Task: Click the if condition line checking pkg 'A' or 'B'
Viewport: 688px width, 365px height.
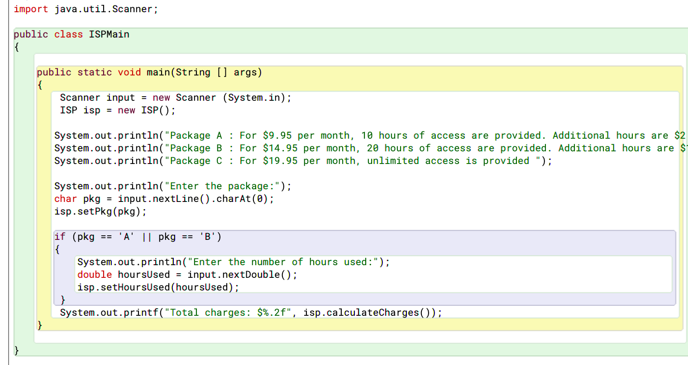Action: pyautogui.click(x=138, y=237)
